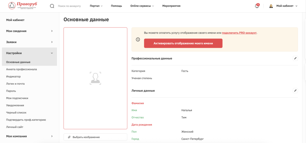
Task: Expand Мои сведения sidebar section
Action: tap(29, 31)
